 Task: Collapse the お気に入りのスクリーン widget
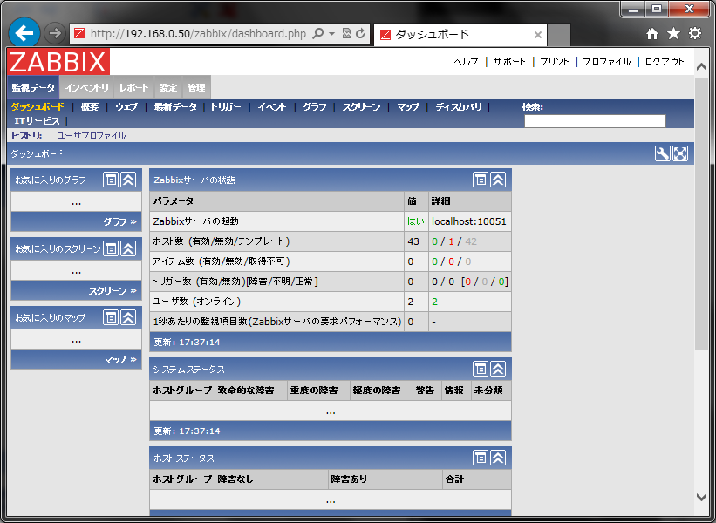(128, 248)
